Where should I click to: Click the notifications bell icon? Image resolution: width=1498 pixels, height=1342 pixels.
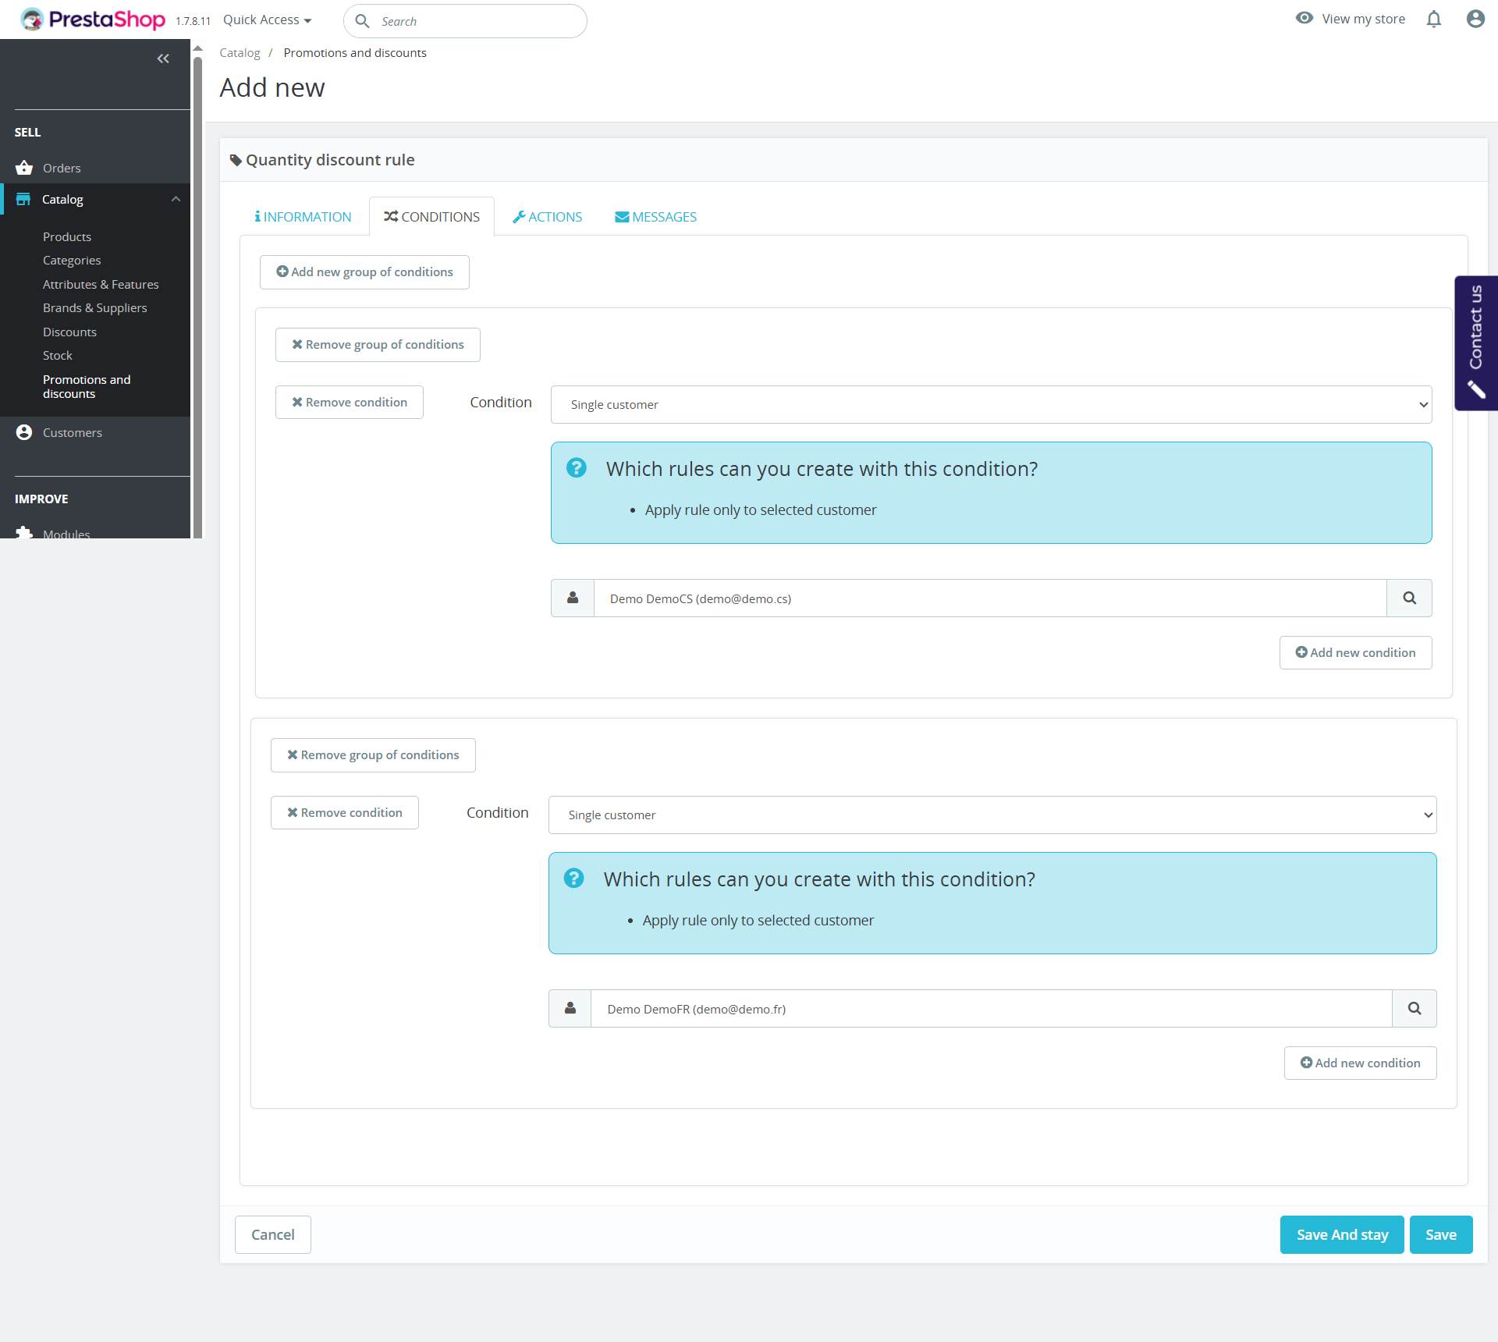[1433, 20]
